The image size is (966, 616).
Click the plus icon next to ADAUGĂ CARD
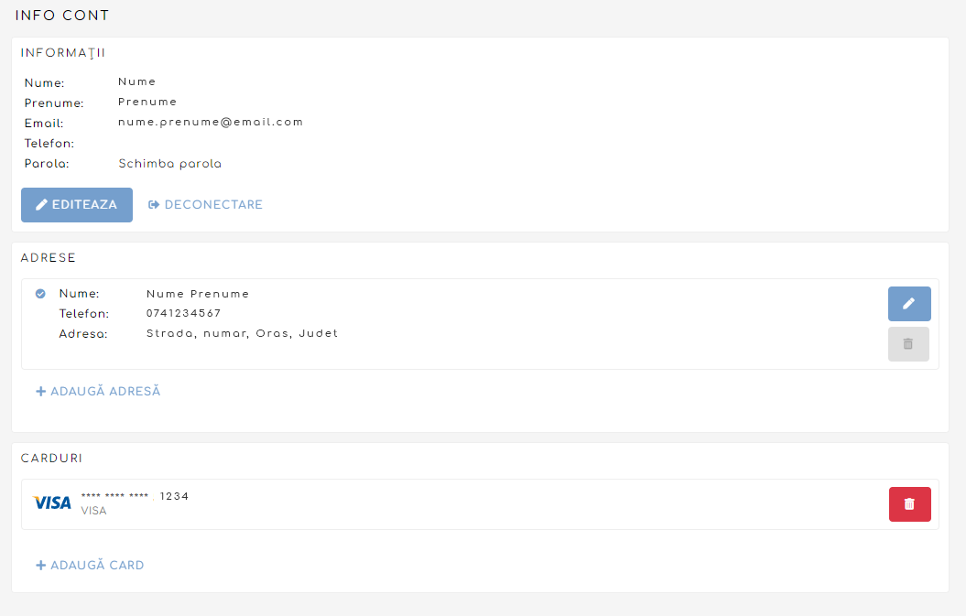(40, 566)
